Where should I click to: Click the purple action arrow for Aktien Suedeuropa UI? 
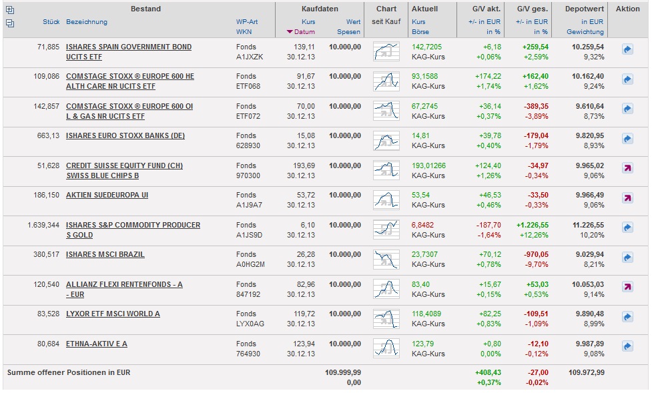(627, 198)
